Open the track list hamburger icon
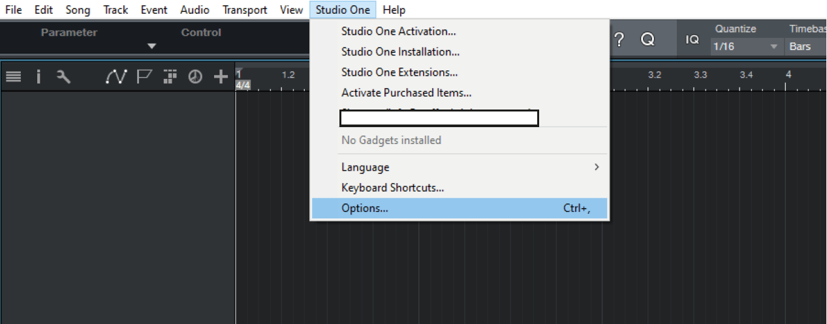This screenshot has width=827, height=324. click(14, 77)
